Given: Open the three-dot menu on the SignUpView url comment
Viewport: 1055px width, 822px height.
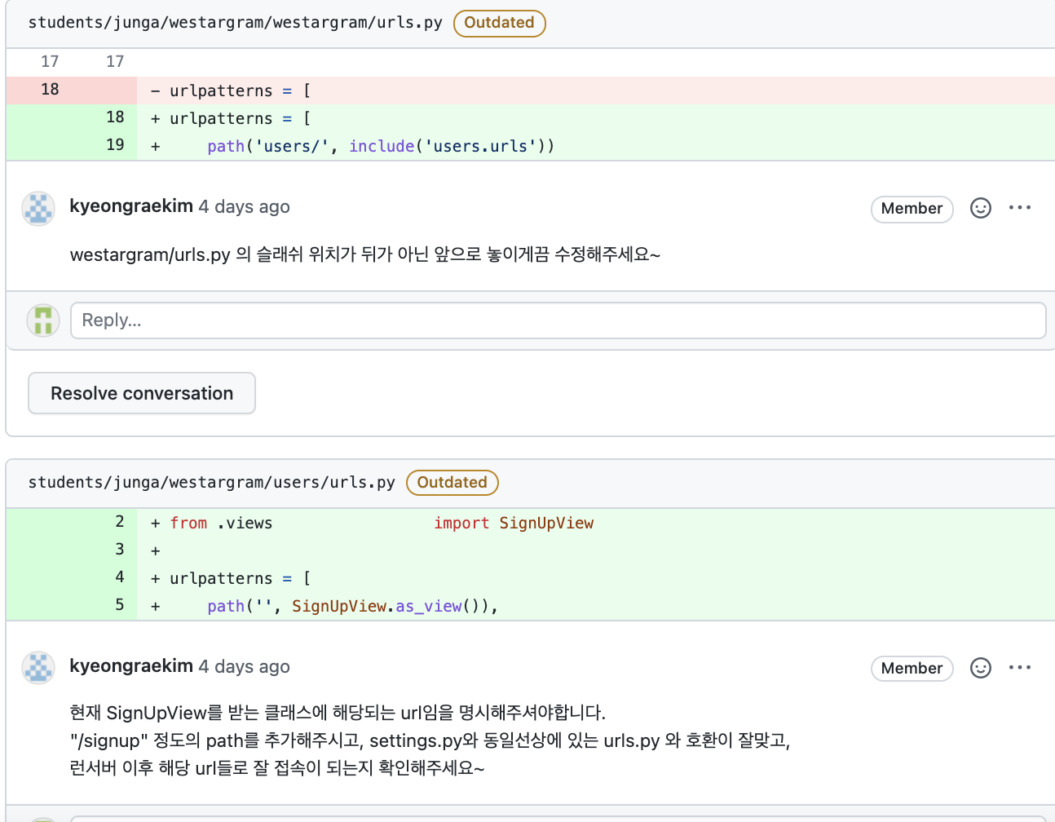Looking at the screenshot, I should 1020,668.
